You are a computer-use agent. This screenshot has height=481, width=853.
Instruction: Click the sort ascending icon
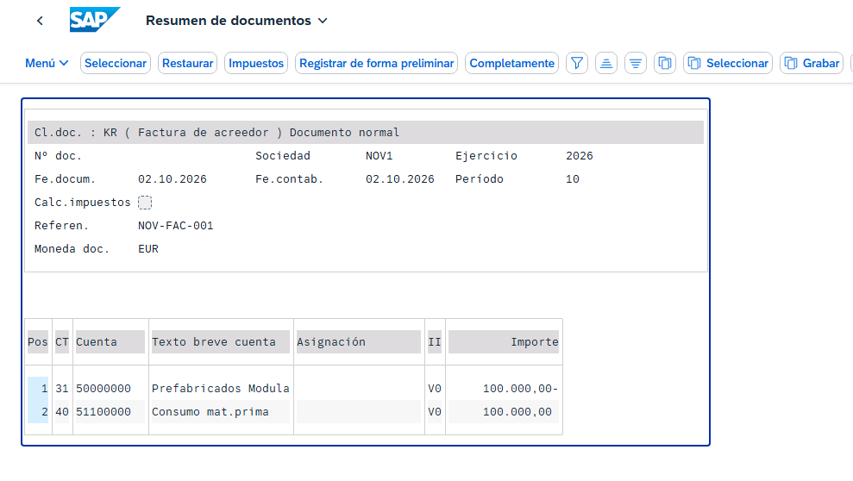(x=606, y=63)
